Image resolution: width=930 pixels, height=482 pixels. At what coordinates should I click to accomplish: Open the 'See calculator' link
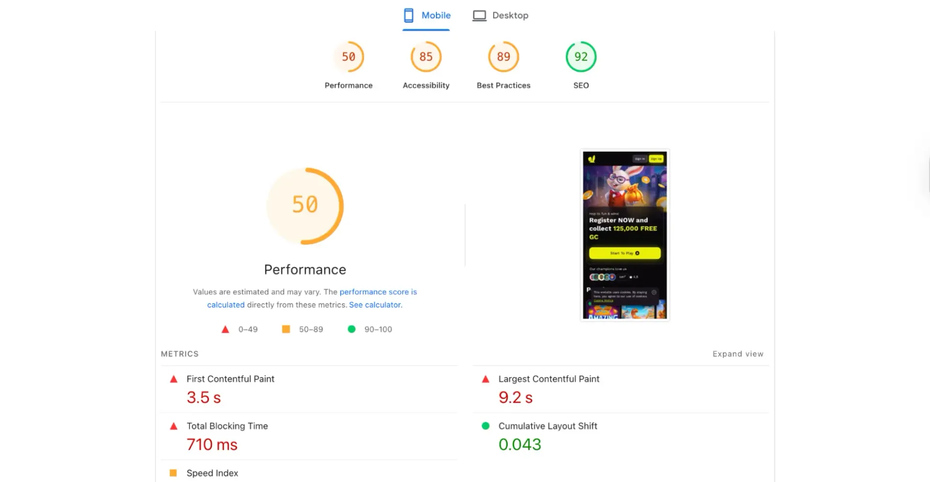click(375, 305)
